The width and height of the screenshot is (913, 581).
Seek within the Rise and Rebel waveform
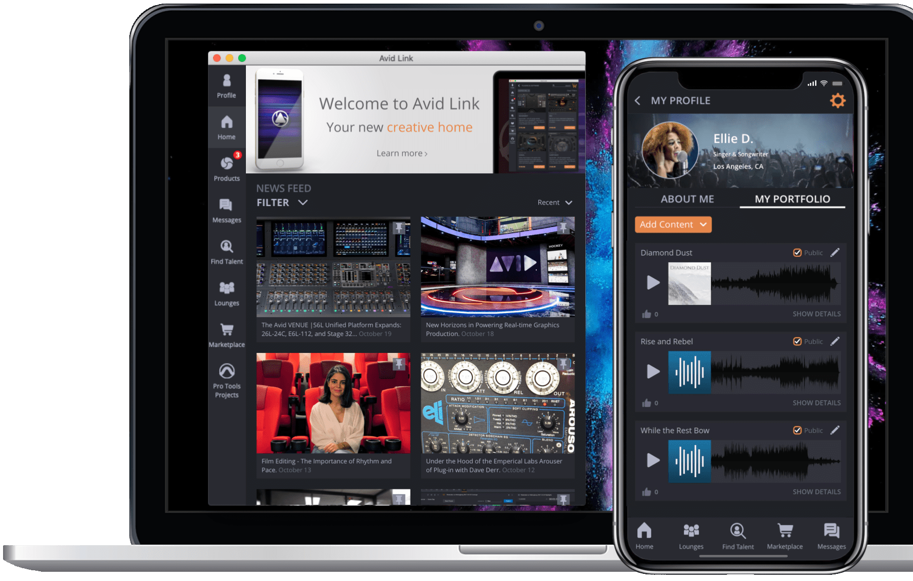[775, 372]
